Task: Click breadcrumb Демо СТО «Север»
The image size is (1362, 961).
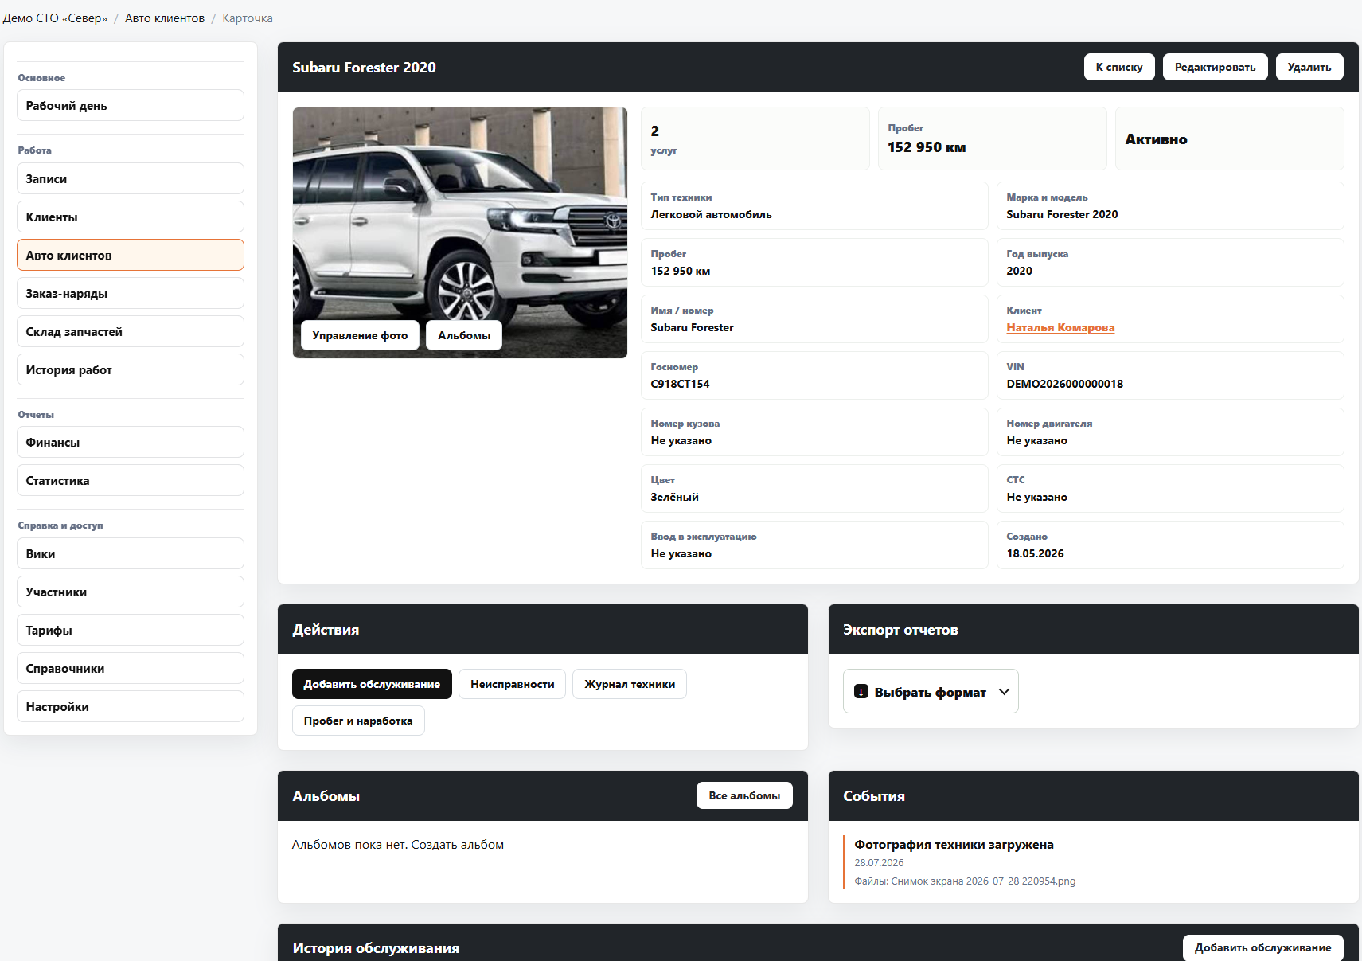Action: pos(55,18)
